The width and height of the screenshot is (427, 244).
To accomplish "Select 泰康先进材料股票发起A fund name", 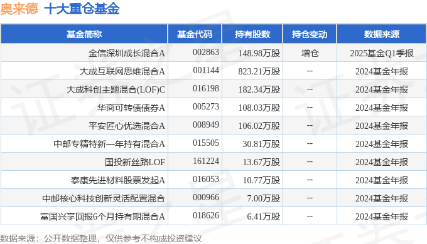I will [118, 180].
